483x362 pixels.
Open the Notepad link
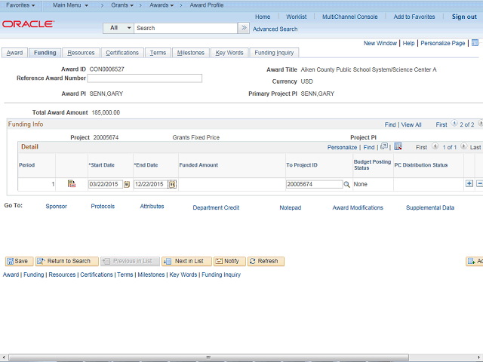(290, 208)
